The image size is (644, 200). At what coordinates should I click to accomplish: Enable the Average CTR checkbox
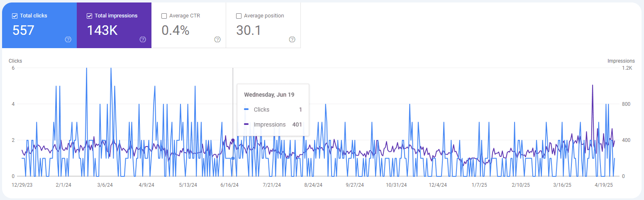(x=164, y=16)
